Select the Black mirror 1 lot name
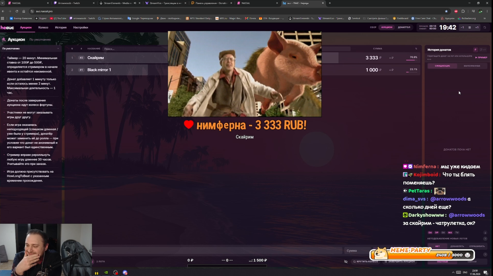This screenshot has height=276, width=493. click(99, 70)
